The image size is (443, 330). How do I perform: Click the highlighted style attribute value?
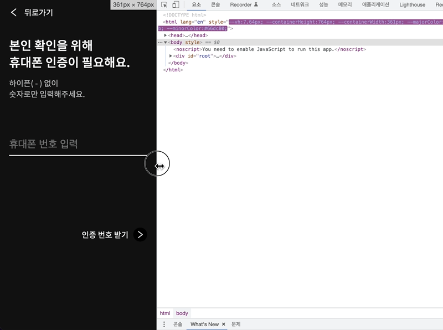pos(336,22)
